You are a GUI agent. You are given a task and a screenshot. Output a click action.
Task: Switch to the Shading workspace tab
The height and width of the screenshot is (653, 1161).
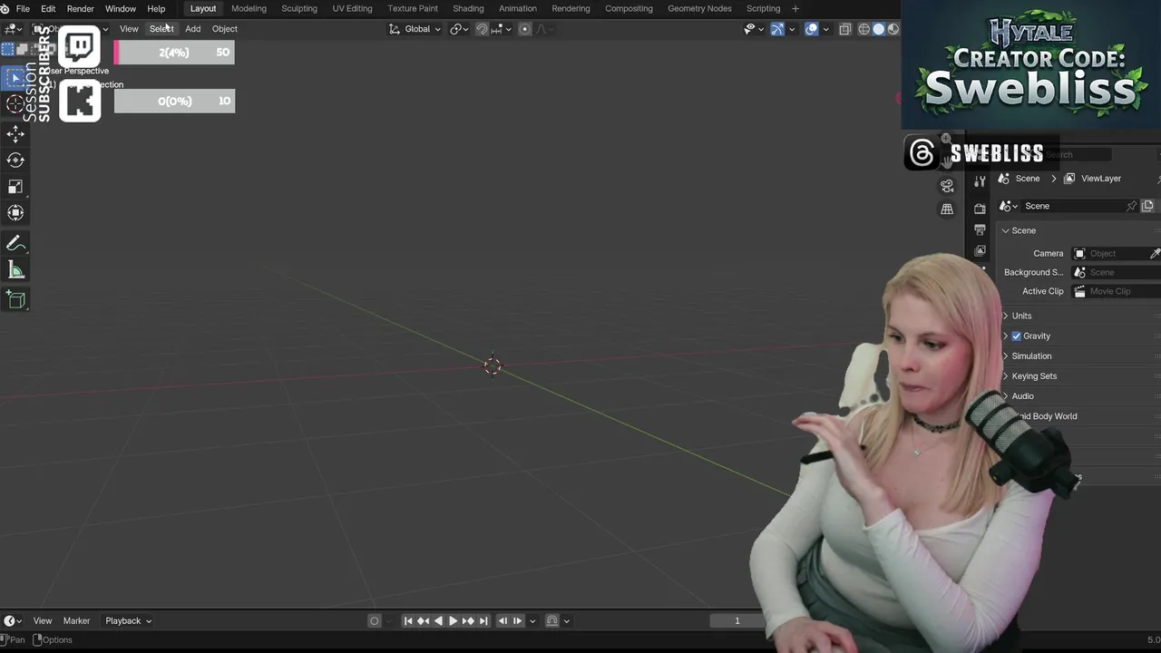(x=468, y=8)
